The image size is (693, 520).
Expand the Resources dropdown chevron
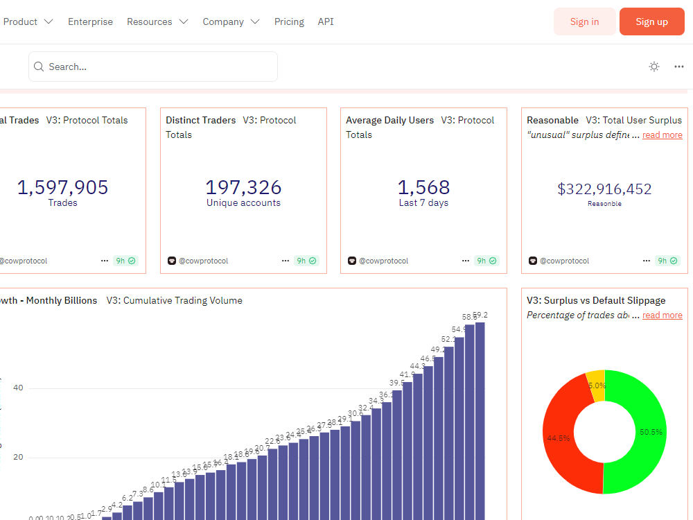[x=184, y=21]
